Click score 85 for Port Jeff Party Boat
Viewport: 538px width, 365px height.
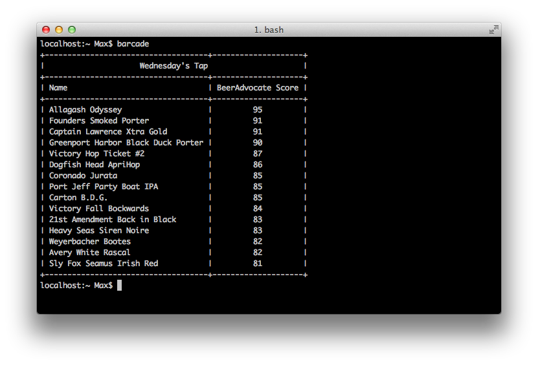(x=258, y=187)
